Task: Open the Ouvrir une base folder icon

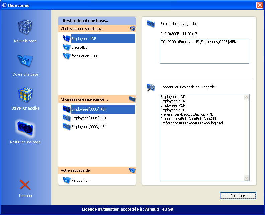Action: [25, 61]
